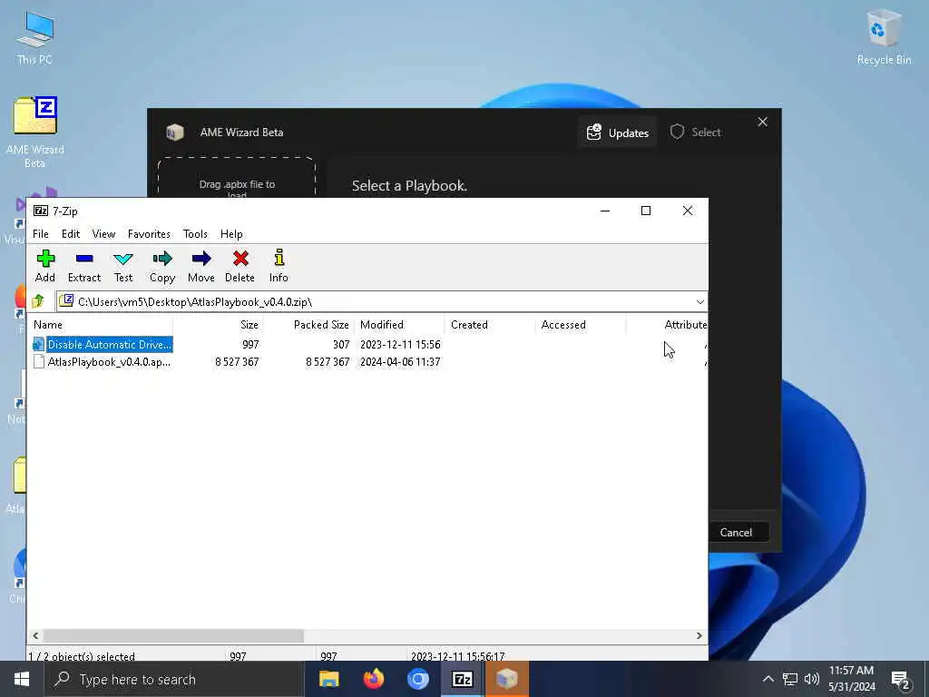Click the packed size value 307
Viewport: 929px width, 697px height.
tap(341, 344)
